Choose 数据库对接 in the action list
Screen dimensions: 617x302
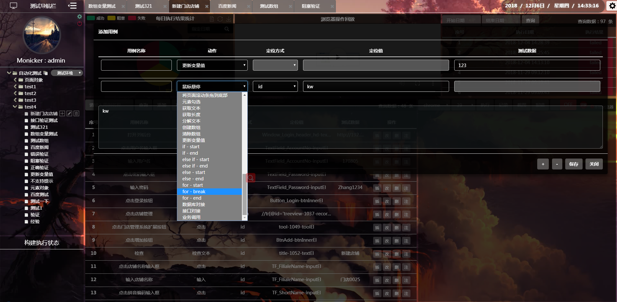click(210, 204)
